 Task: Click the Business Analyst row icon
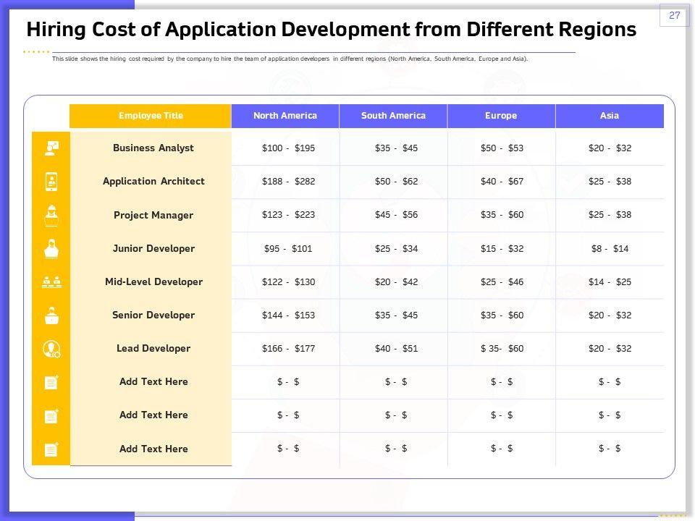point(51,148)
